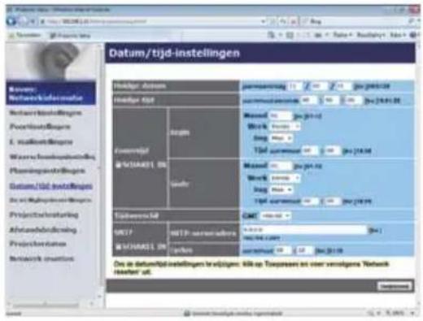Viewport: 423px width, 321px height.
Task: Open Projectorbesturing link in sidebar
Action: tap(44, 215)
